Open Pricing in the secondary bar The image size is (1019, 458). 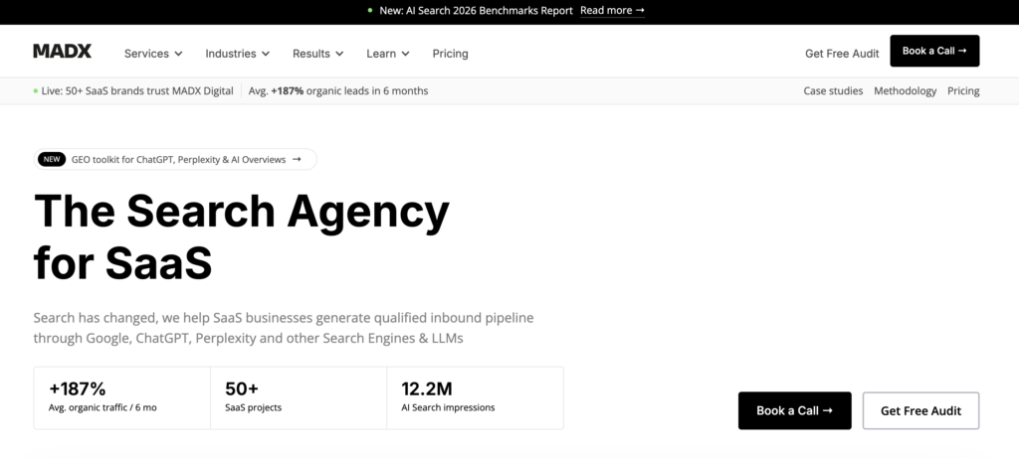pos(963,90)
